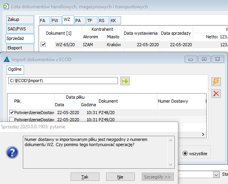Switch to the FA documents tab
Image resolution: width=228 pixels, height=184 pixels.
(45, 21)
